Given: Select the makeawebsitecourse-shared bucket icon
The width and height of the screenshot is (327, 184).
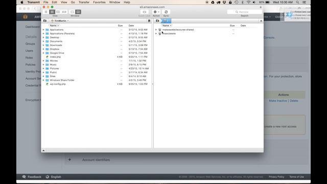Looking at the screenshot, I should [x=160, y=30].
